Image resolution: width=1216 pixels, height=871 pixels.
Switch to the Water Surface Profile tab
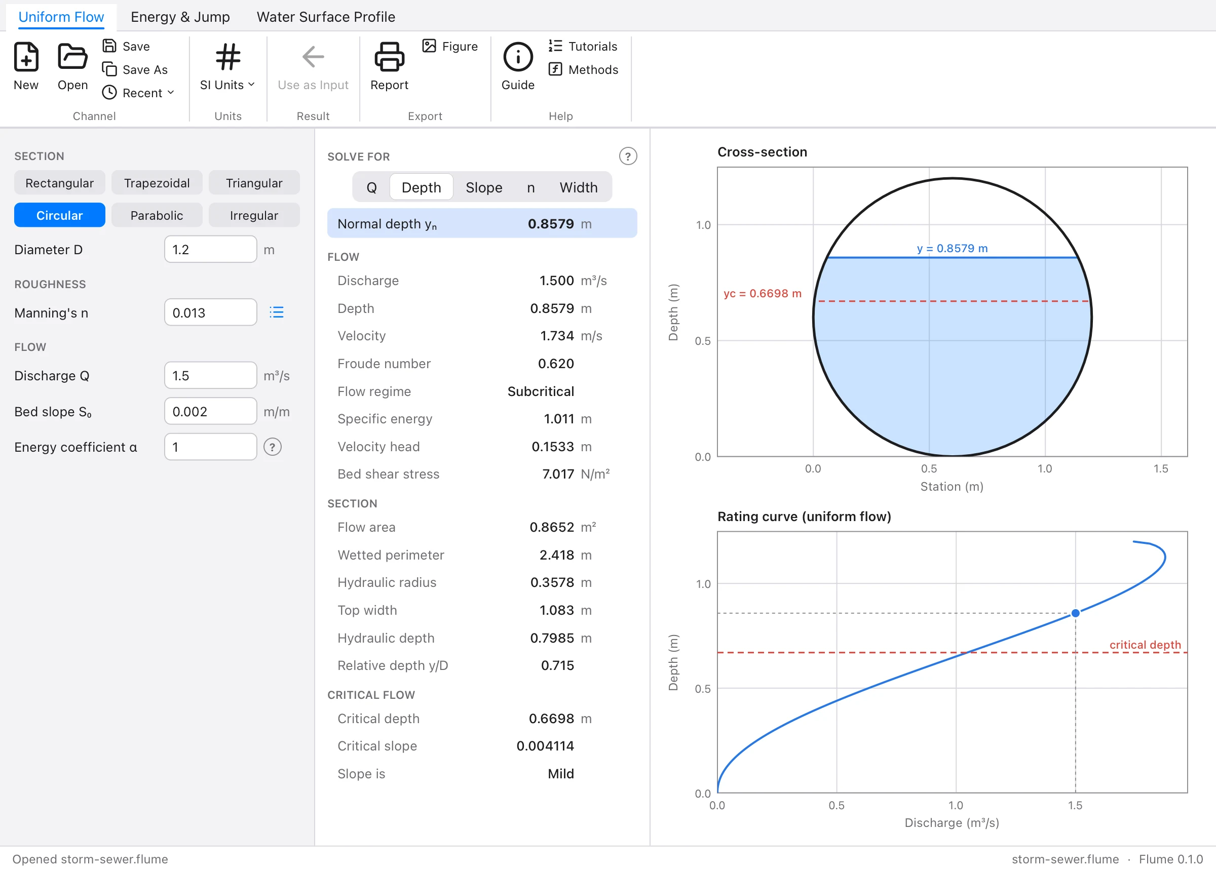tap(326, 17)
